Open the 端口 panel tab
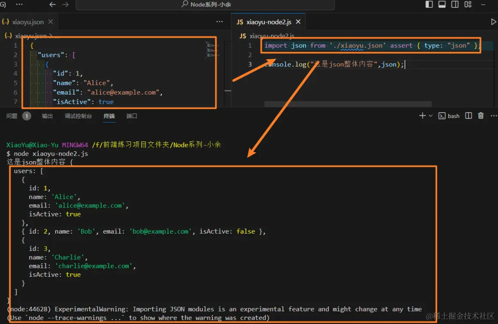 (132, 116)
